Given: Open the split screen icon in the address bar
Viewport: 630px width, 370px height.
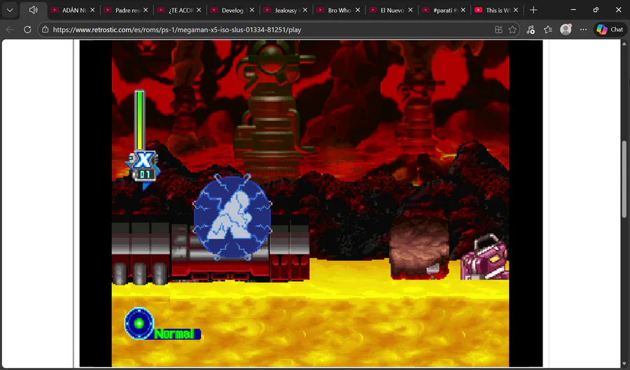Looking at the screenshot, I should 498,29.
